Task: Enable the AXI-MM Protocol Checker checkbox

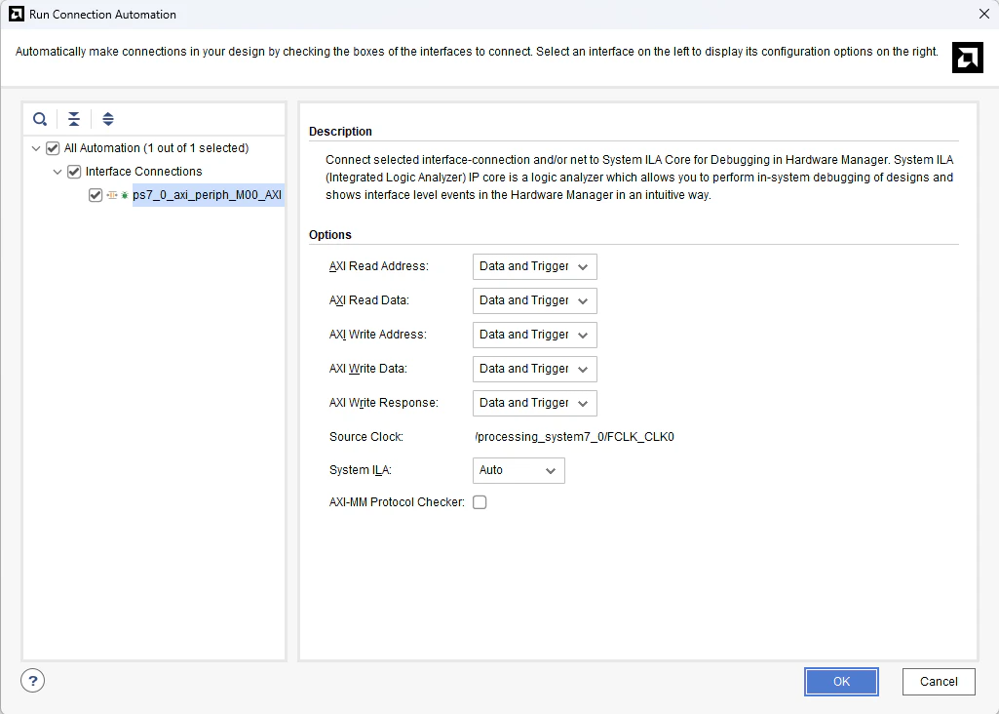Action: (480, 503)
